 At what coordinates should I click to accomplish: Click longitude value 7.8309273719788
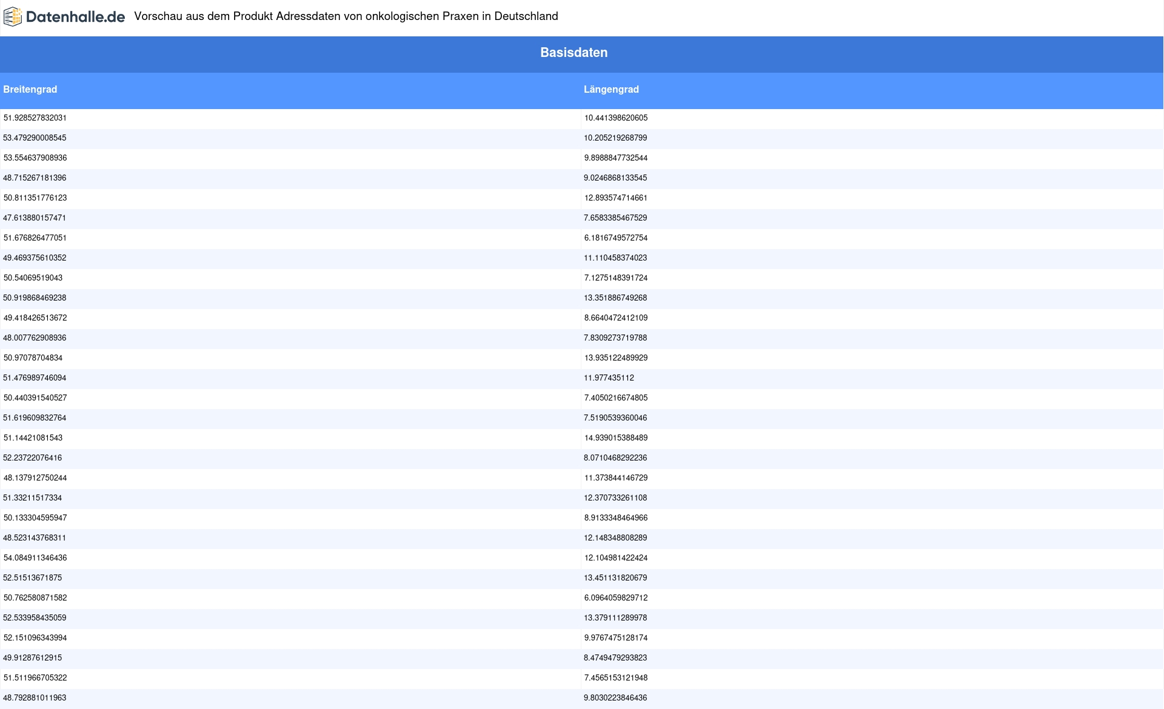click(615, 338)
